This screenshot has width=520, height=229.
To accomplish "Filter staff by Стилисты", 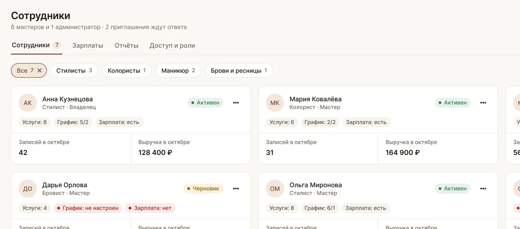I will tap(74, 70).
